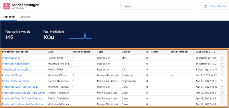
Task: Click the MPG object cell
Action: [125, 58]
